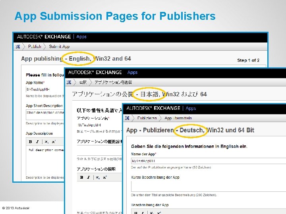Click the Autodesk home icon in the Japanese window breadcrumb
Viewport: 286px width, 214px height.
(69, 82)
